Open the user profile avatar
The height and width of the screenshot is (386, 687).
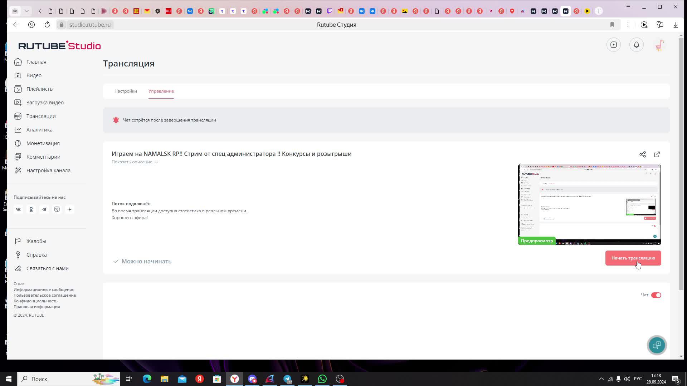click(659, 45)
